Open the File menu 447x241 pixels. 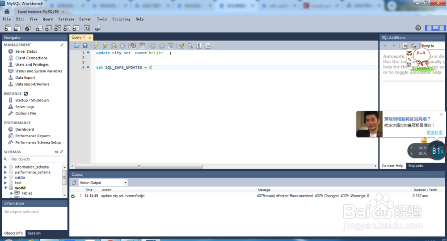[x=7, y=19]
